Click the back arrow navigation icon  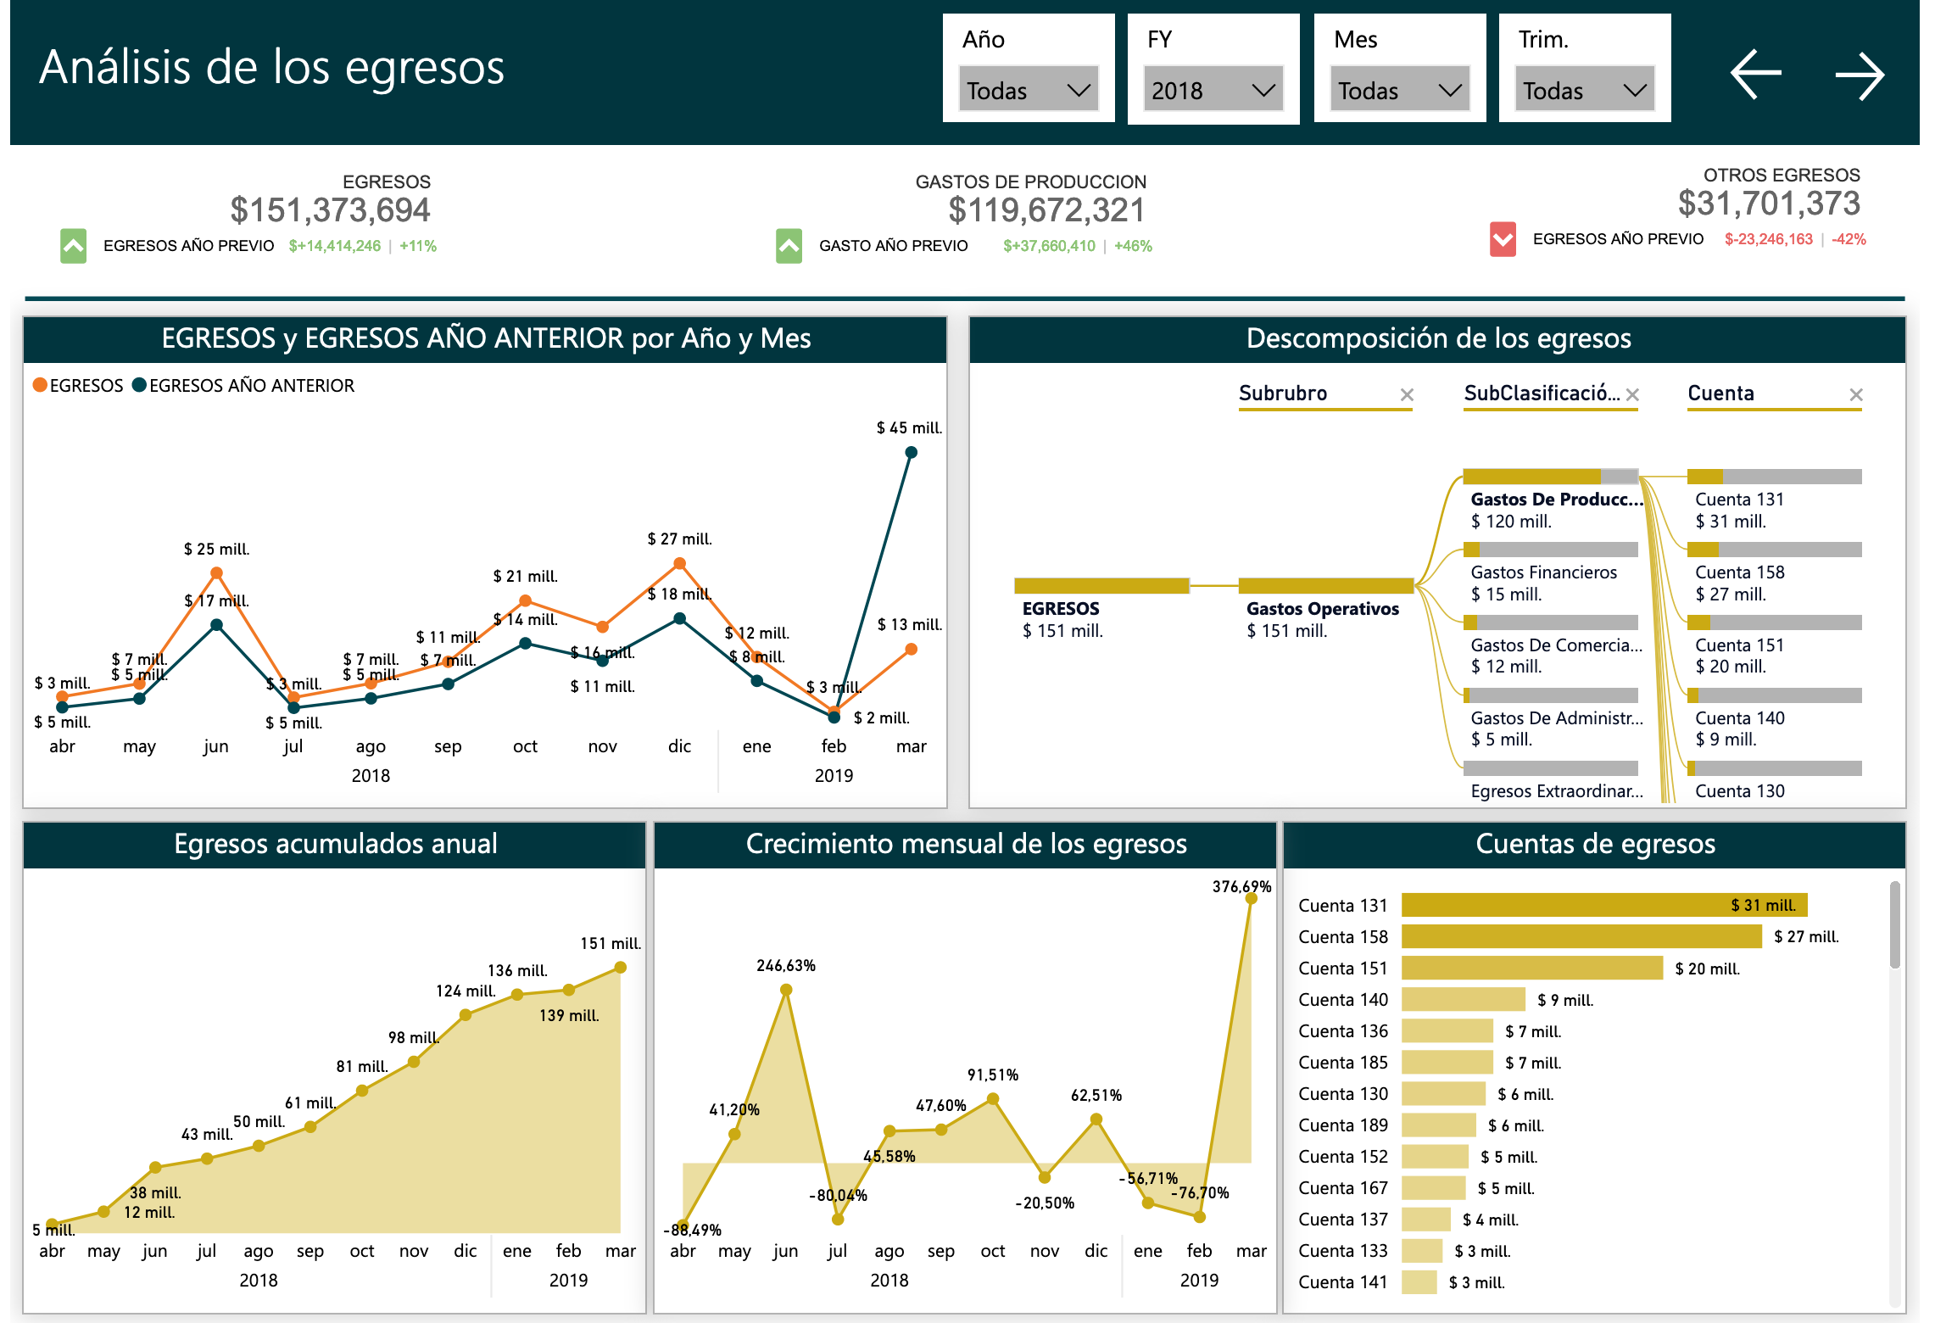[x=1755, y=75]
